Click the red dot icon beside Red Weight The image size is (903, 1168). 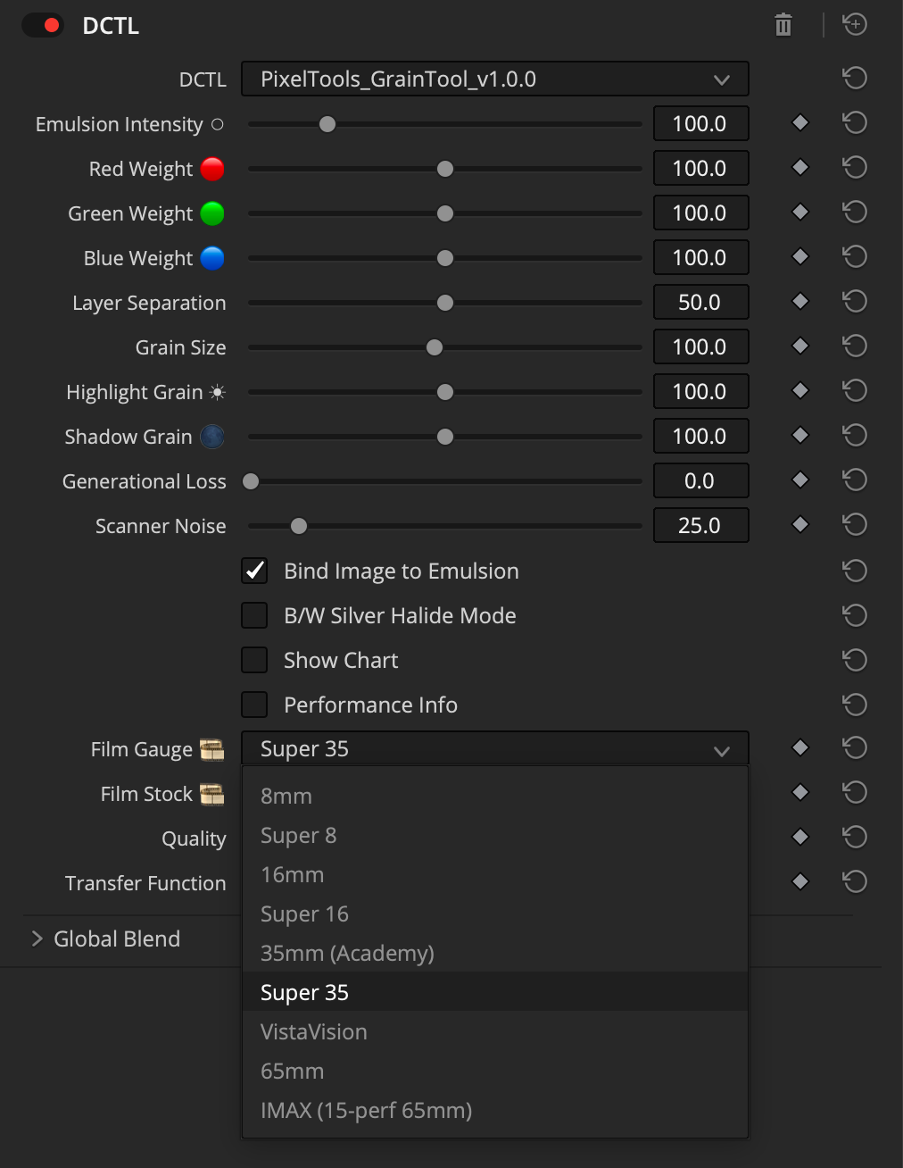(x=211, y=168)
